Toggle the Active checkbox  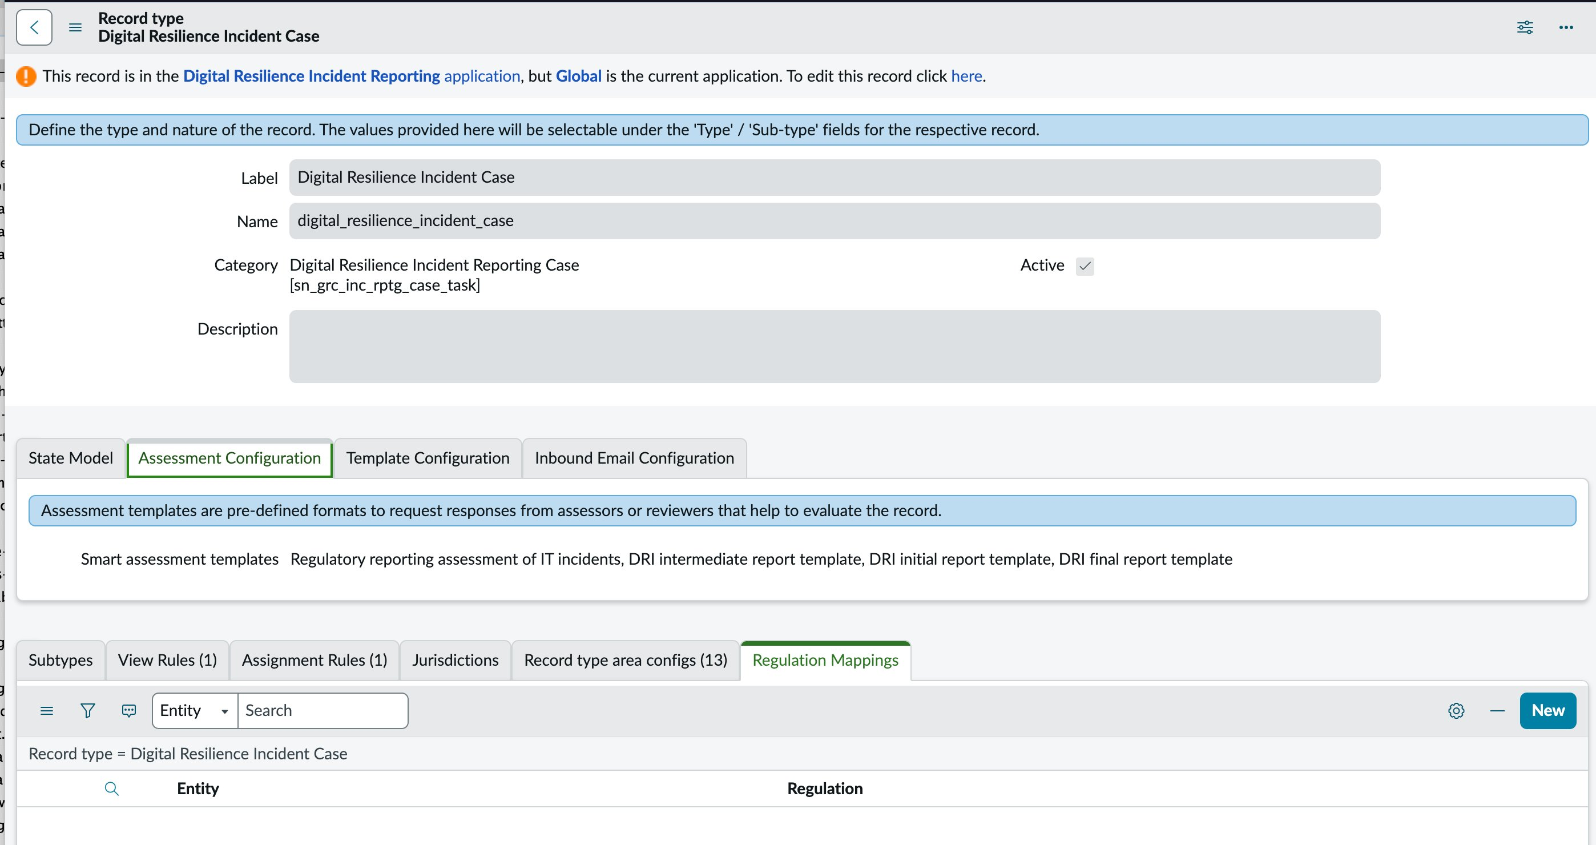(x=1085, y=265)
